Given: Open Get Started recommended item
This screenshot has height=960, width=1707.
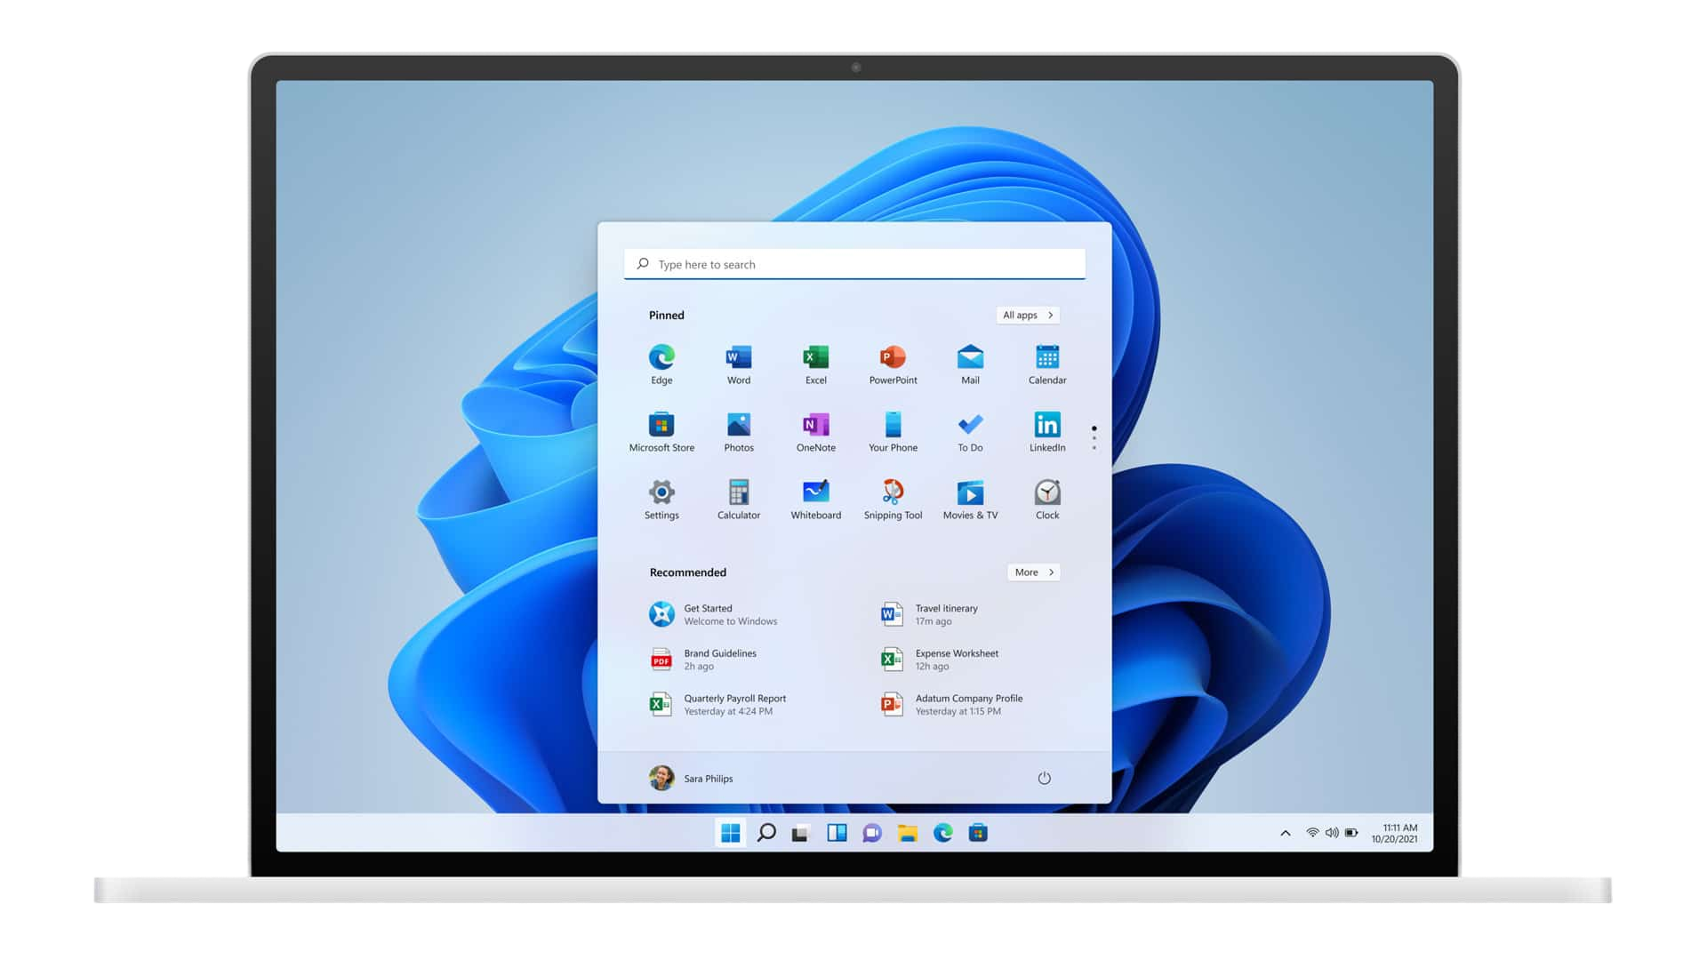Looking at the screenshot, I should tap(714, 614).
